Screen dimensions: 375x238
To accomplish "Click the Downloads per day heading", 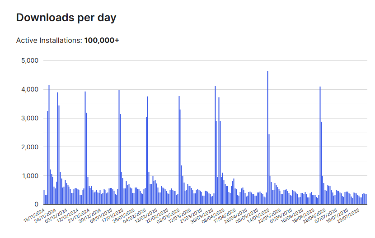I will (66, 18).
